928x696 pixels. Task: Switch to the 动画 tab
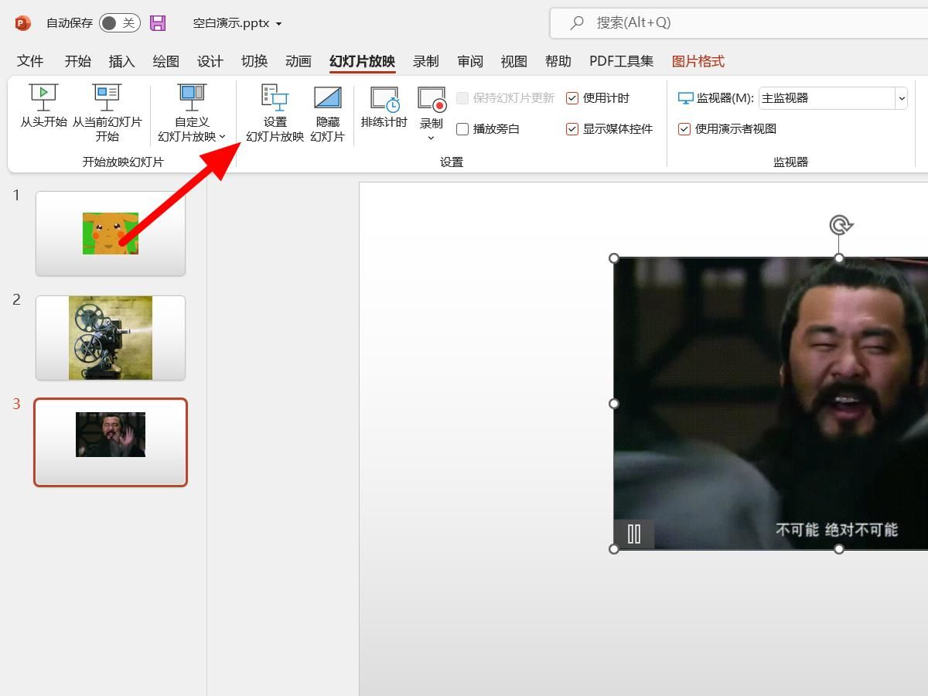pos(298,61)
